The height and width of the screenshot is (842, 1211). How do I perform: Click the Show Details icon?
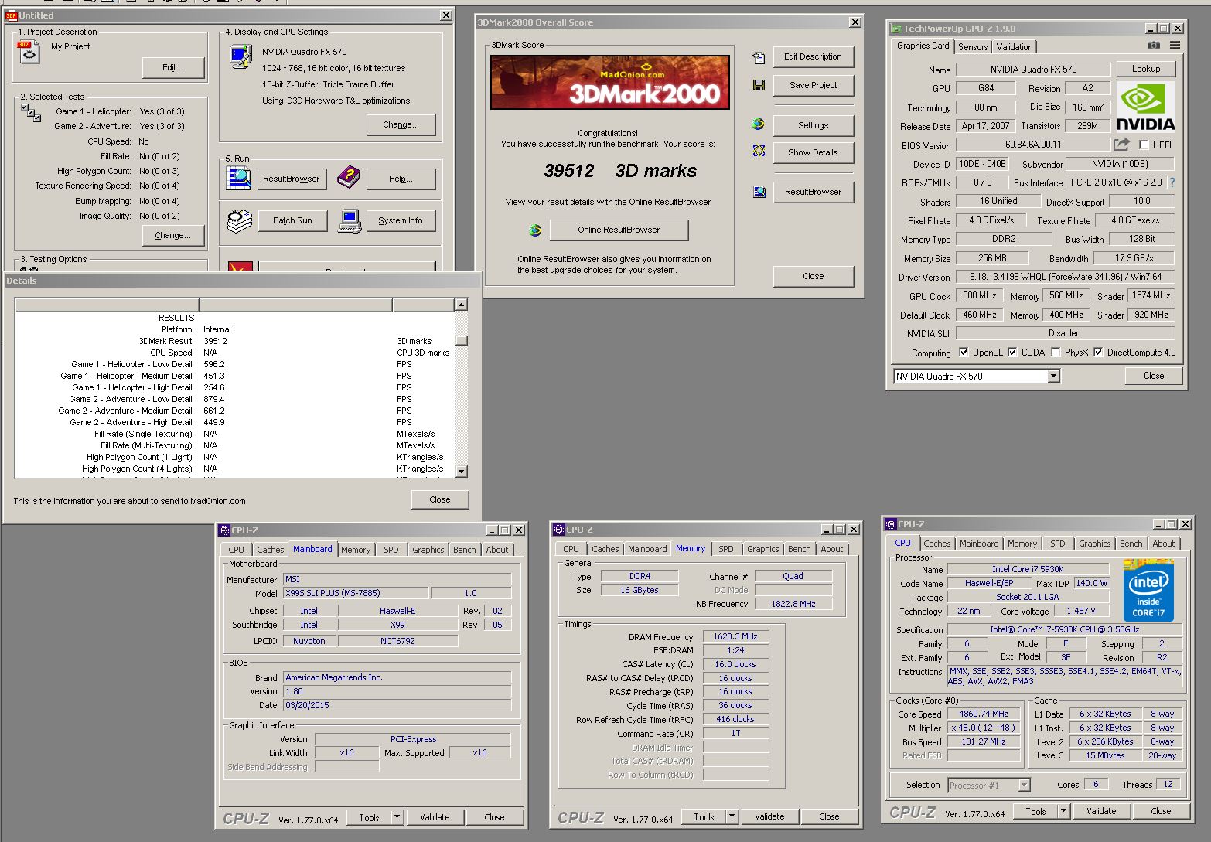click(x=759, y=152)
